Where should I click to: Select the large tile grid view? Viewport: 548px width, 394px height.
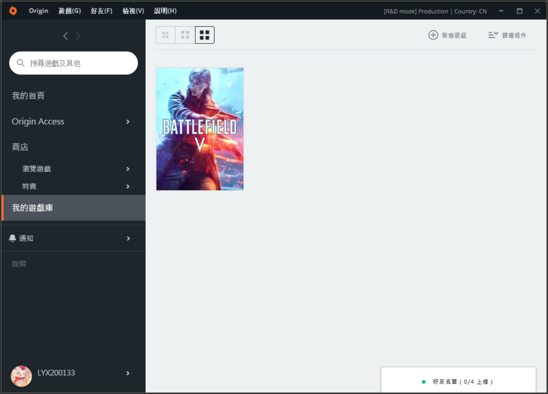[205, 35]
